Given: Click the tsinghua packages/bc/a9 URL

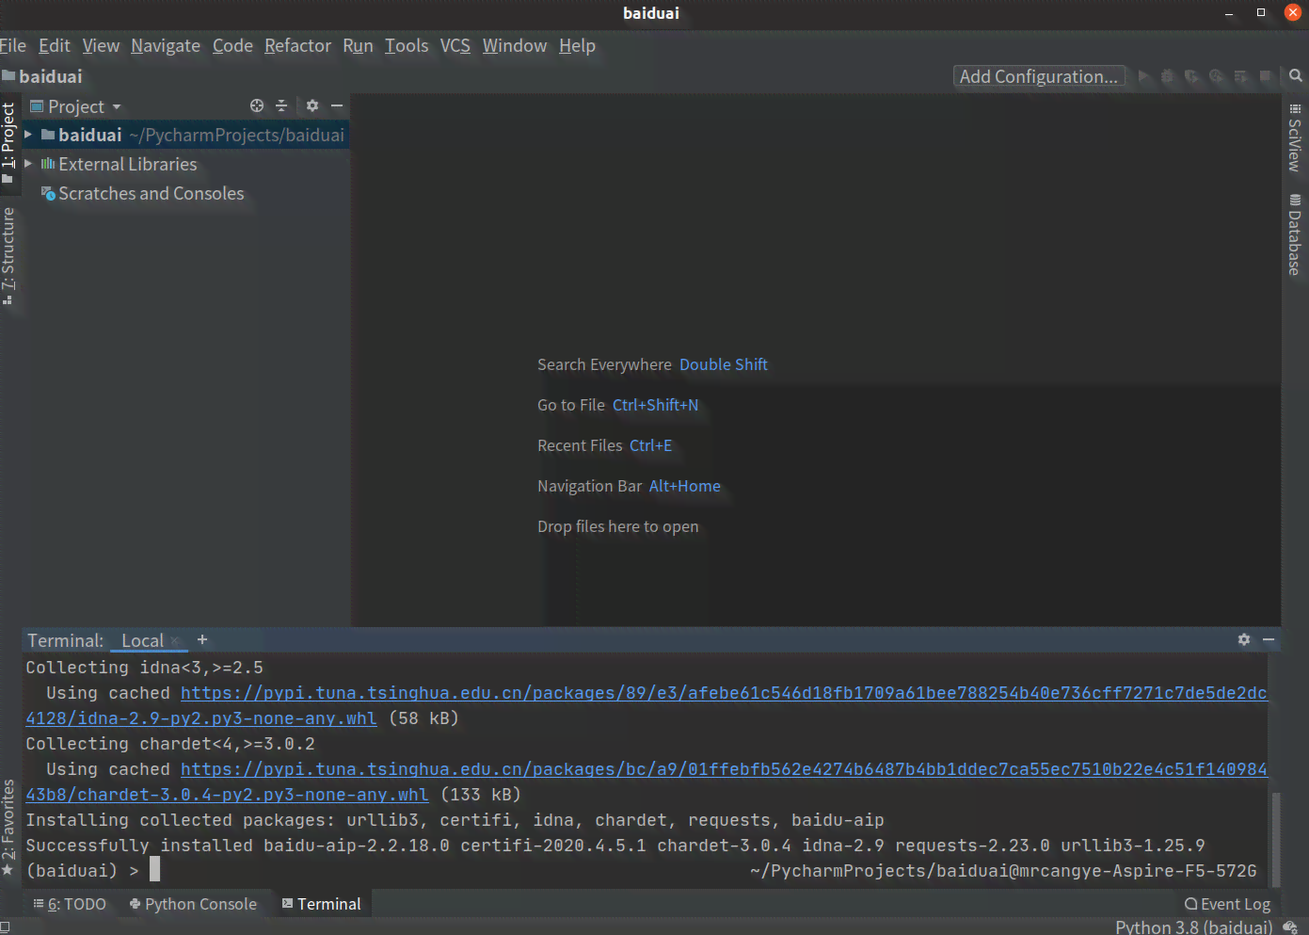Looking at the screenshot, I should click(x=724, y=769).
